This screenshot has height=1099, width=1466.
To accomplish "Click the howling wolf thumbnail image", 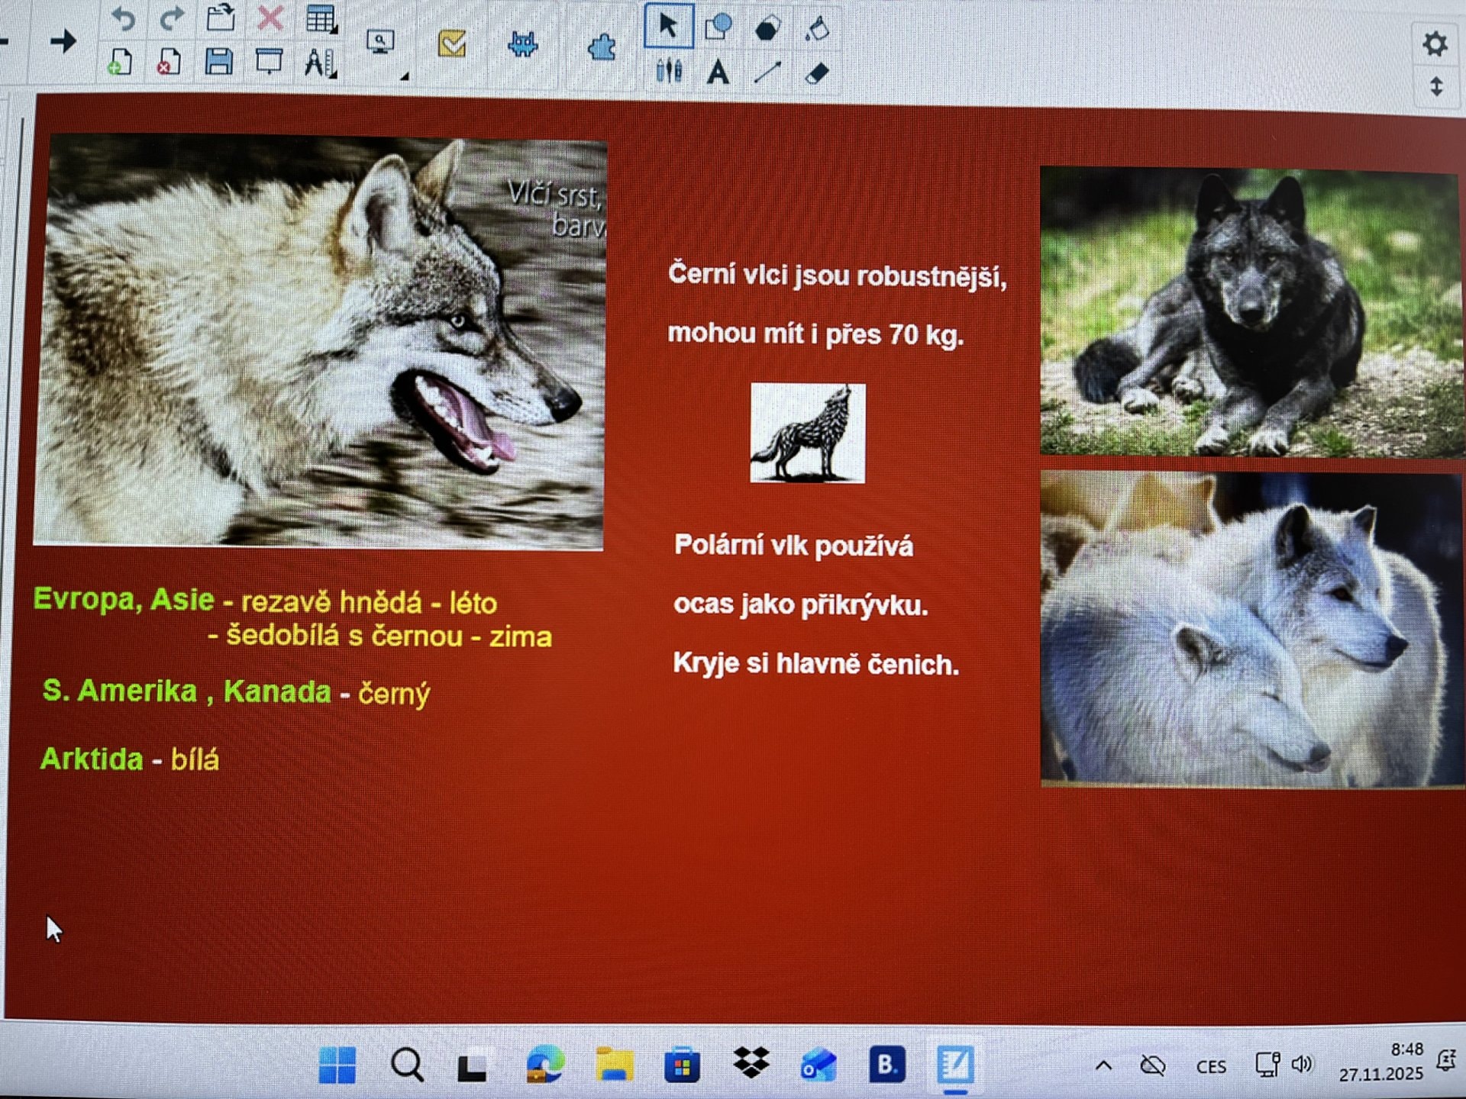I will tap(808, 433).
